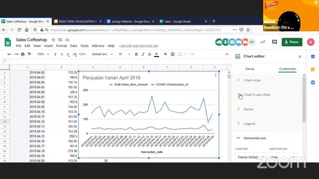Toggle strikethrough formatting
The height and width of the screenshot is (179, 319).
point(150,54)
